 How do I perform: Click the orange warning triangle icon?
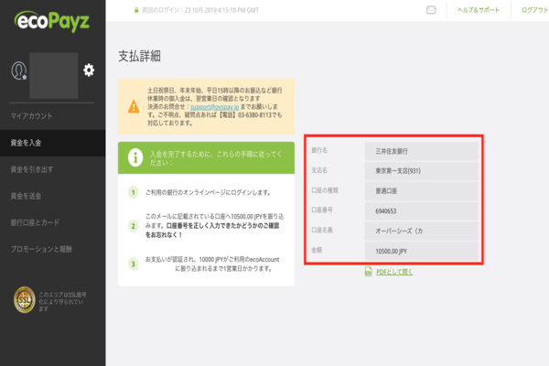pos(134,106)
